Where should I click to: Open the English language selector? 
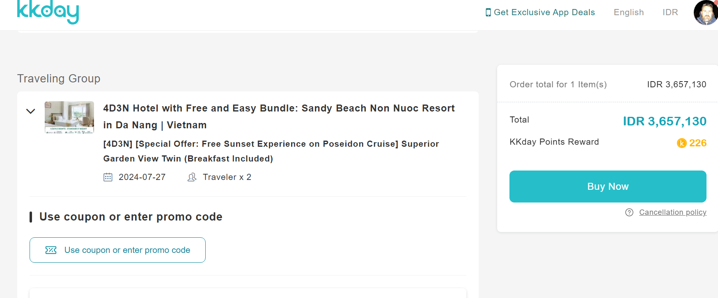pos(629,12)
